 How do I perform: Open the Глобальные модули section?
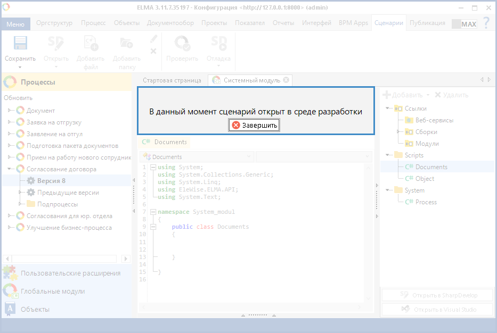(x=53, y=292)
